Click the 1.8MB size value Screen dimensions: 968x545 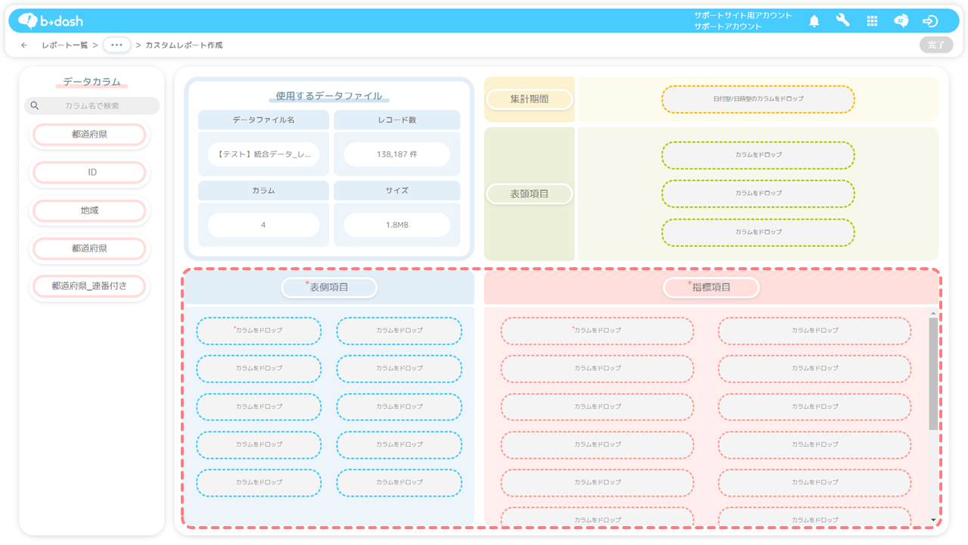[x=397, y=225]
